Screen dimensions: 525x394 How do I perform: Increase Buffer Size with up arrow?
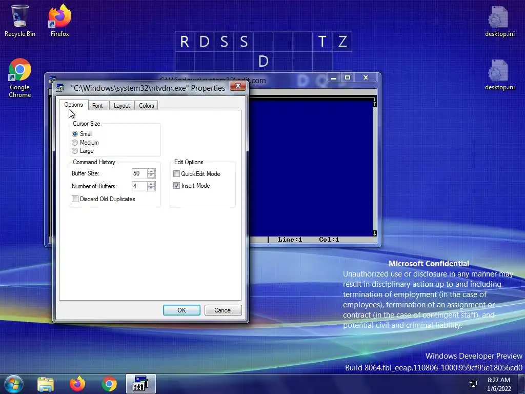pyautogui.click(x=151, y=171)
